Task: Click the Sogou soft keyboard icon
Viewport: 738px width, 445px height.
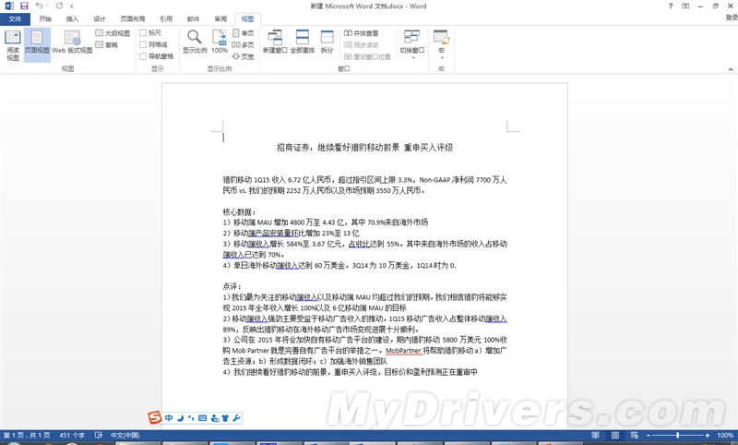Action: pyautogui.click(x=202, y=417)
